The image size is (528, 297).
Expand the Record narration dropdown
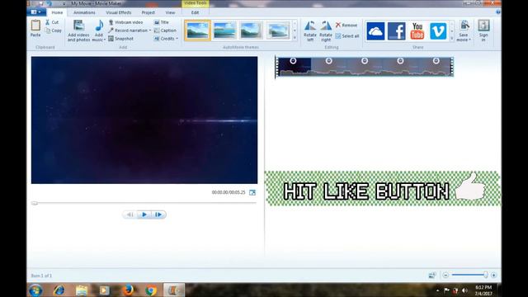pos(150,31)
